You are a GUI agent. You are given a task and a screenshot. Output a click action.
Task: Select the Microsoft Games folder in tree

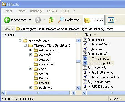point(40,41)
